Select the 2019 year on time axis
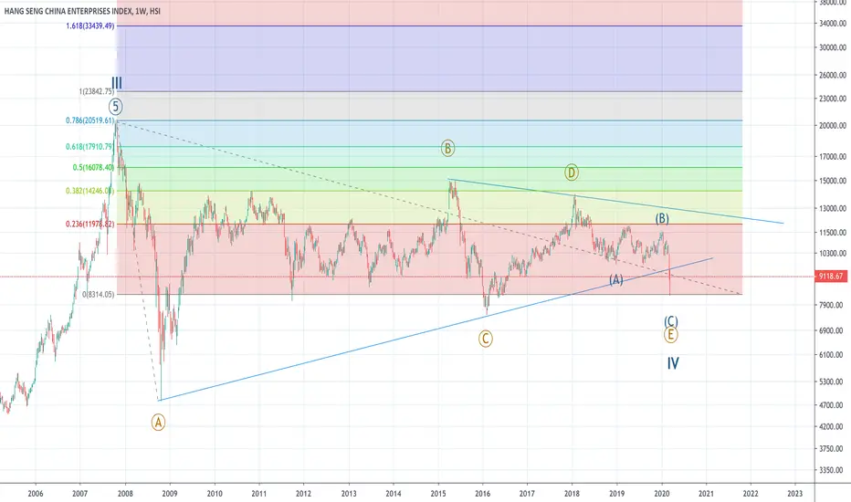This screenshot has height=502, width=851. click(x=616, y=493)
